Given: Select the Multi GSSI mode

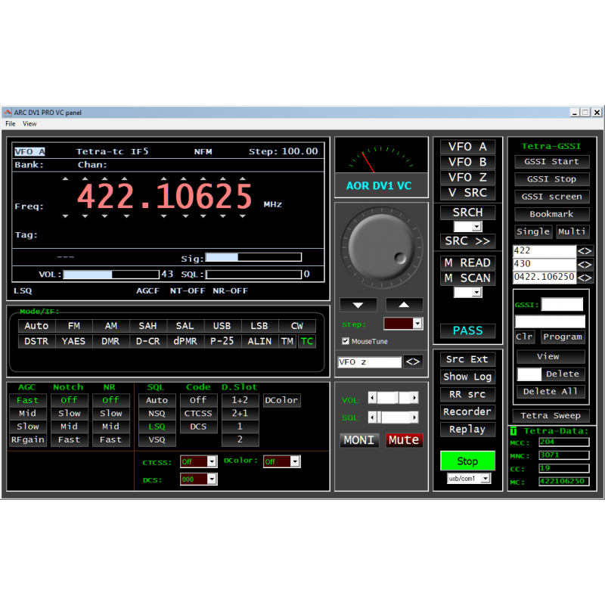Looking at the screenshot, I should [572, 231].
